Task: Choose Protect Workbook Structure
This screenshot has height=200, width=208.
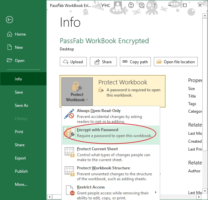Action: (x=111, y=173)
